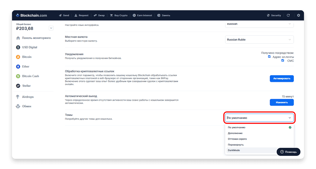Click the Buy Crypto cart icon
This screenshot has height=169, width=316.
tap(111, 15)
